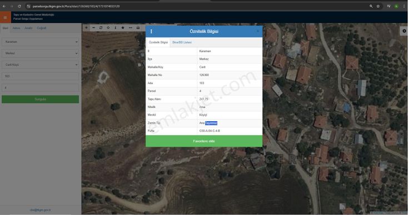Open the green browser profile avatar

(x=396, y=6)
